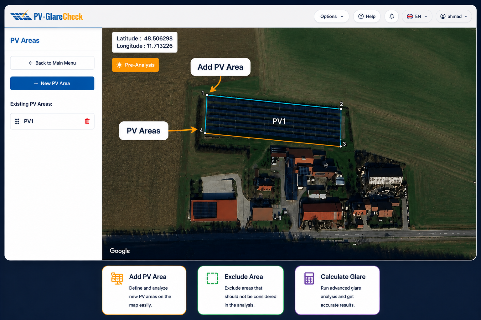
Task: Click the Calculate Glare calculator icon
Action: pos(309,278)
